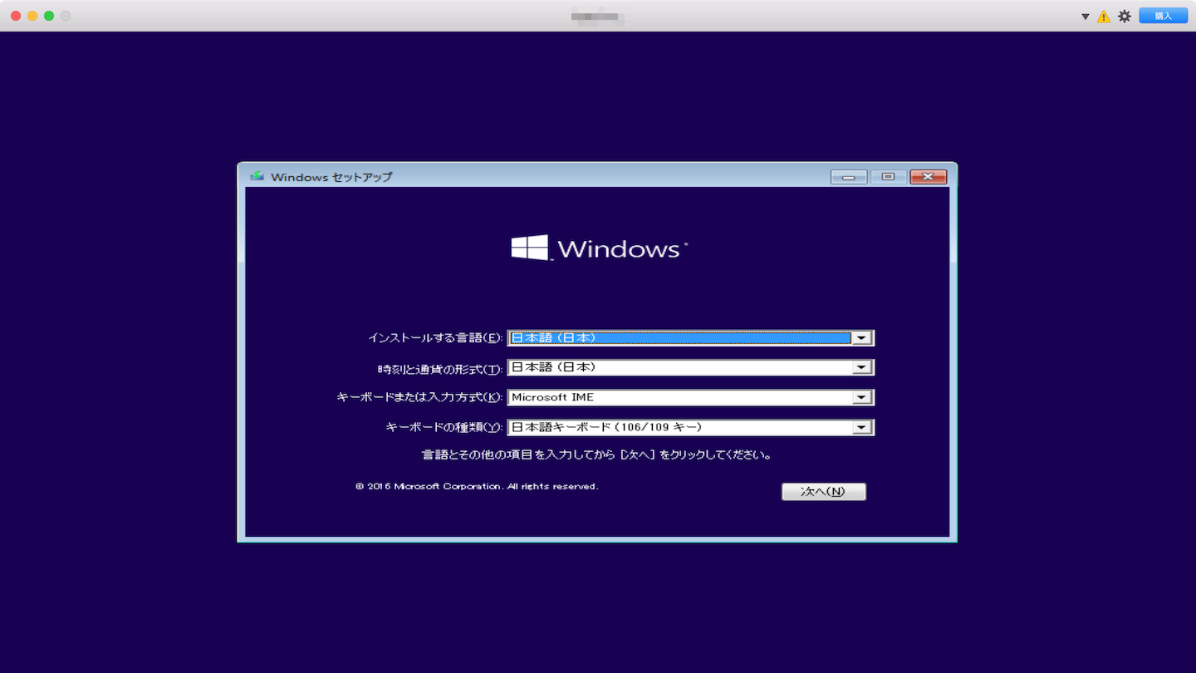1196x673 pixels.
Task: Click the 日本語キーボード (106/109 キー) field text
Action: 606,427
